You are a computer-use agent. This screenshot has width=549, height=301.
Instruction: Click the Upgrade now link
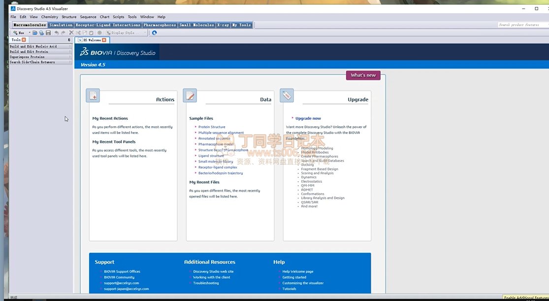click(308, 118)
